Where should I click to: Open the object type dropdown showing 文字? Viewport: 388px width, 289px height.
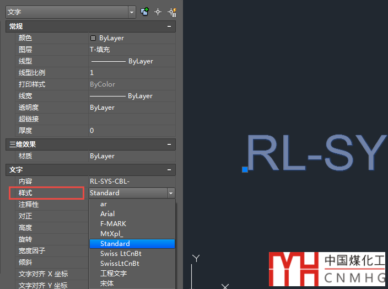coord(70,12)
